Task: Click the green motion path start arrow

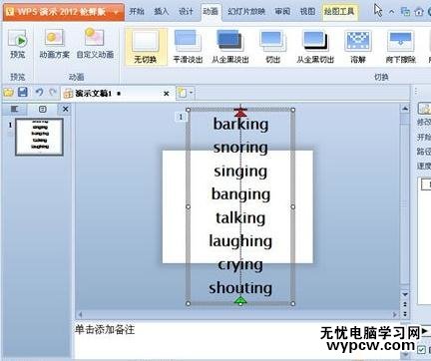Action: (240, 300)
